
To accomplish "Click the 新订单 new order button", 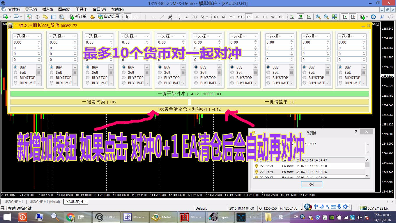I will point(78,17).
